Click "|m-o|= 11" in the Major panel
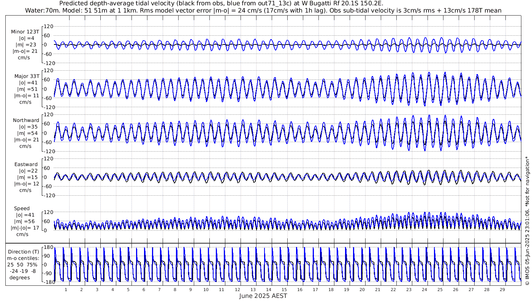 pos(26,95)
